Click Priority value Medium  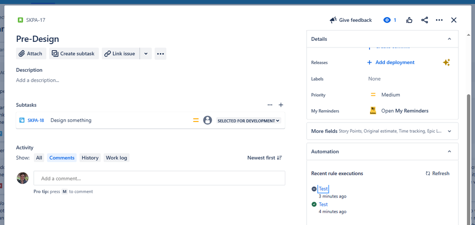390,95
